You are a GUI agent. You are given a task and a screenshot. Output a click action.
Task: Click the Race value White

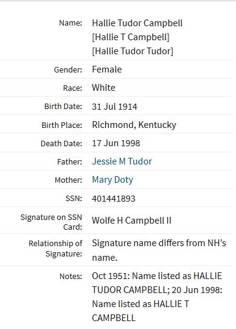coord(103,88)
